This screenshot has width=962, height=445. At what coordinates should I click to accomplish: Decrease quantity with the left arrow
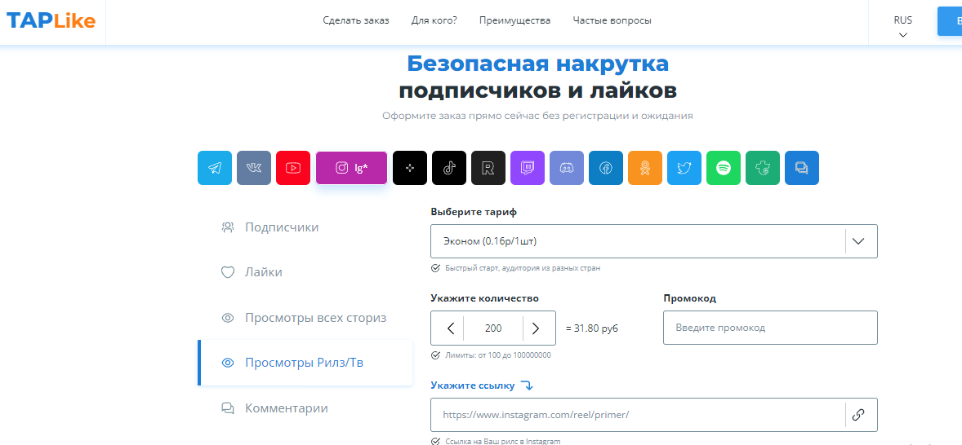coord(450,328)
